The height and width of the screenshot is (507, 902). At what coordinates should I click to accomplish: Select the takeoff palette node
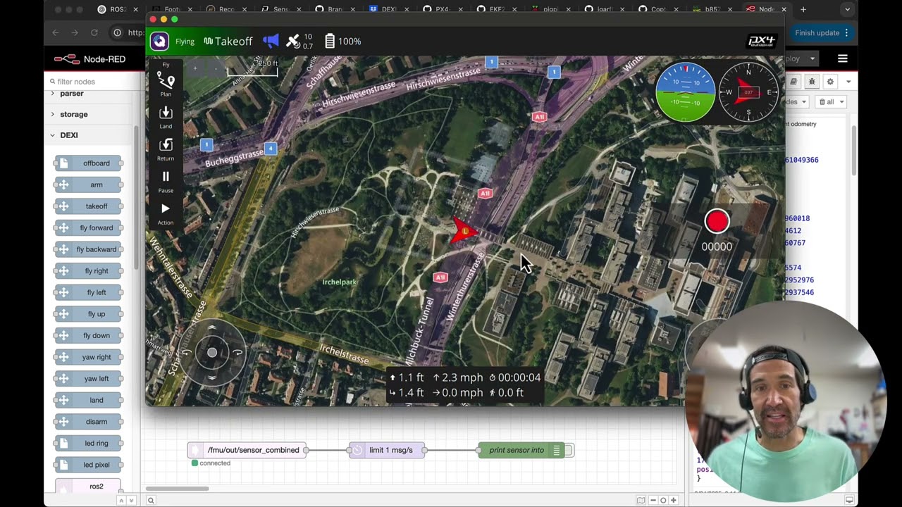pos(89,206)
